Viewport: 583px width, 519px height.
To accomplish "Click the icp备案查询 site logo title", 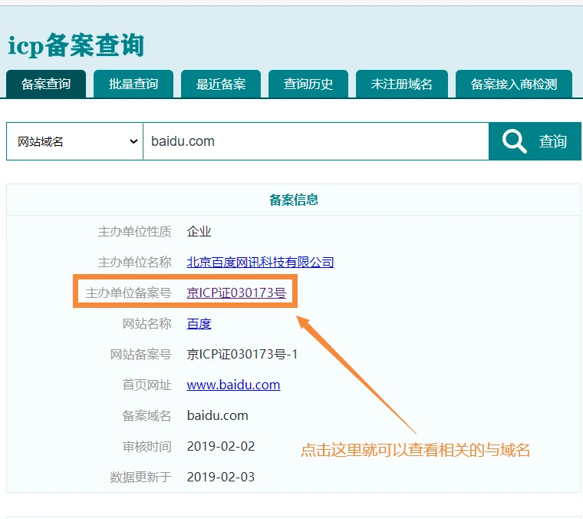I will 76,45.
